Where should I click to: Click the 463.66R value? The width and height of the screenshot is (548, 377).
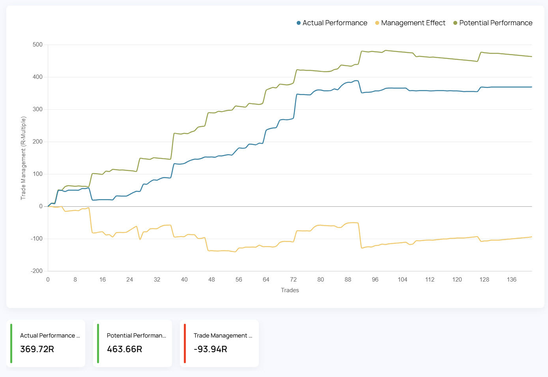click(124, 349)
